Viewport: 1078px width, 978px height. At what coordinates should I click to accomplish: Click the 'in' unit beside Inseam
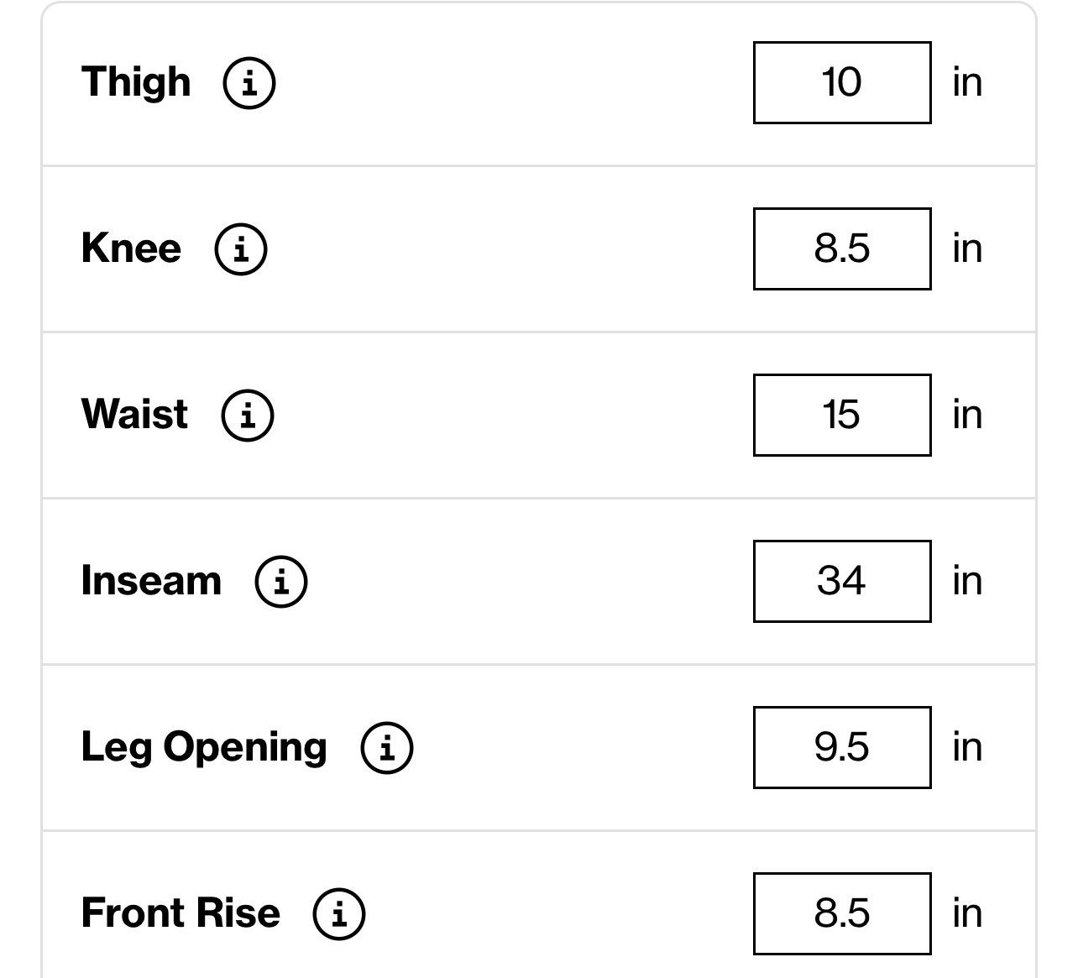[x=967, y=581]
